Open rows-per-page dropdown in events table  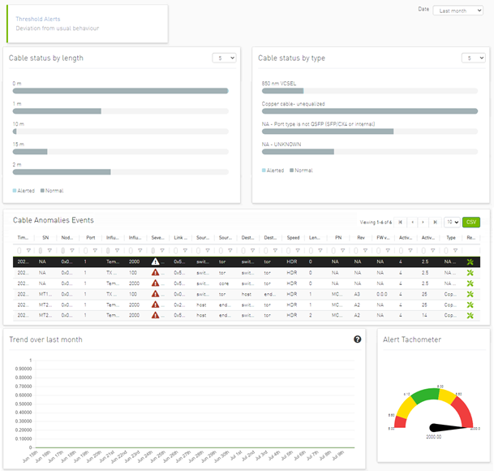(x=452, y=222)
